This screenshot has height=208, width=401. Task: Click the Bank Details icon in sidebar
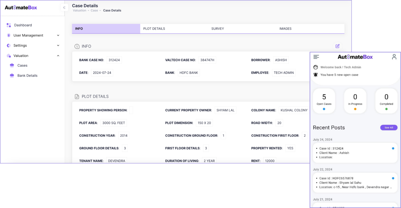pos(12,76)
